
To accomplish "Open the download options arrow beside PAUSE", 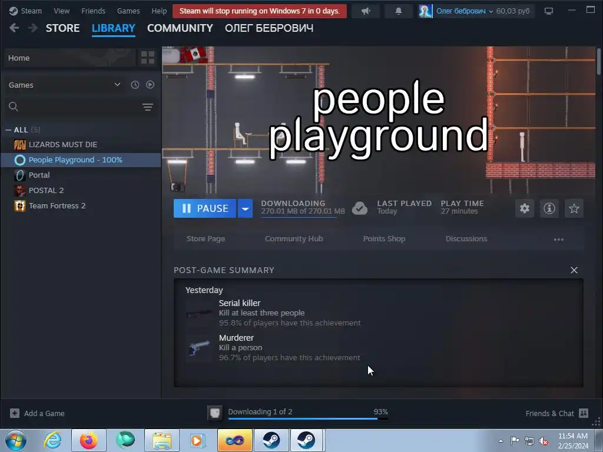I will [x=245, y=208].
